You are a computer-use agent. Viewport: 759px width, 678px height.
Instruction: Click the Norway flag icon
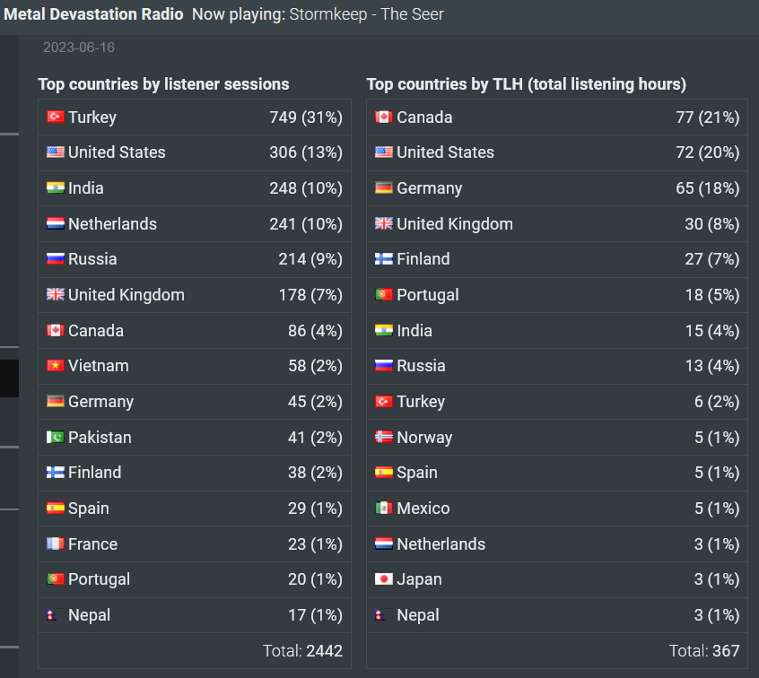pyautogui.click(x=384, y=437)
